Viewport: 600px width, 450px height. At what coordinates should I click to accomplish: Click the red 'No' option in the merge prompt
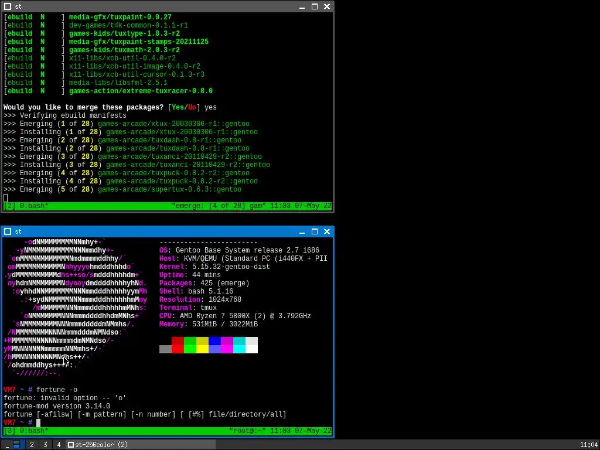pyautogui.click(x=192, y=108)
